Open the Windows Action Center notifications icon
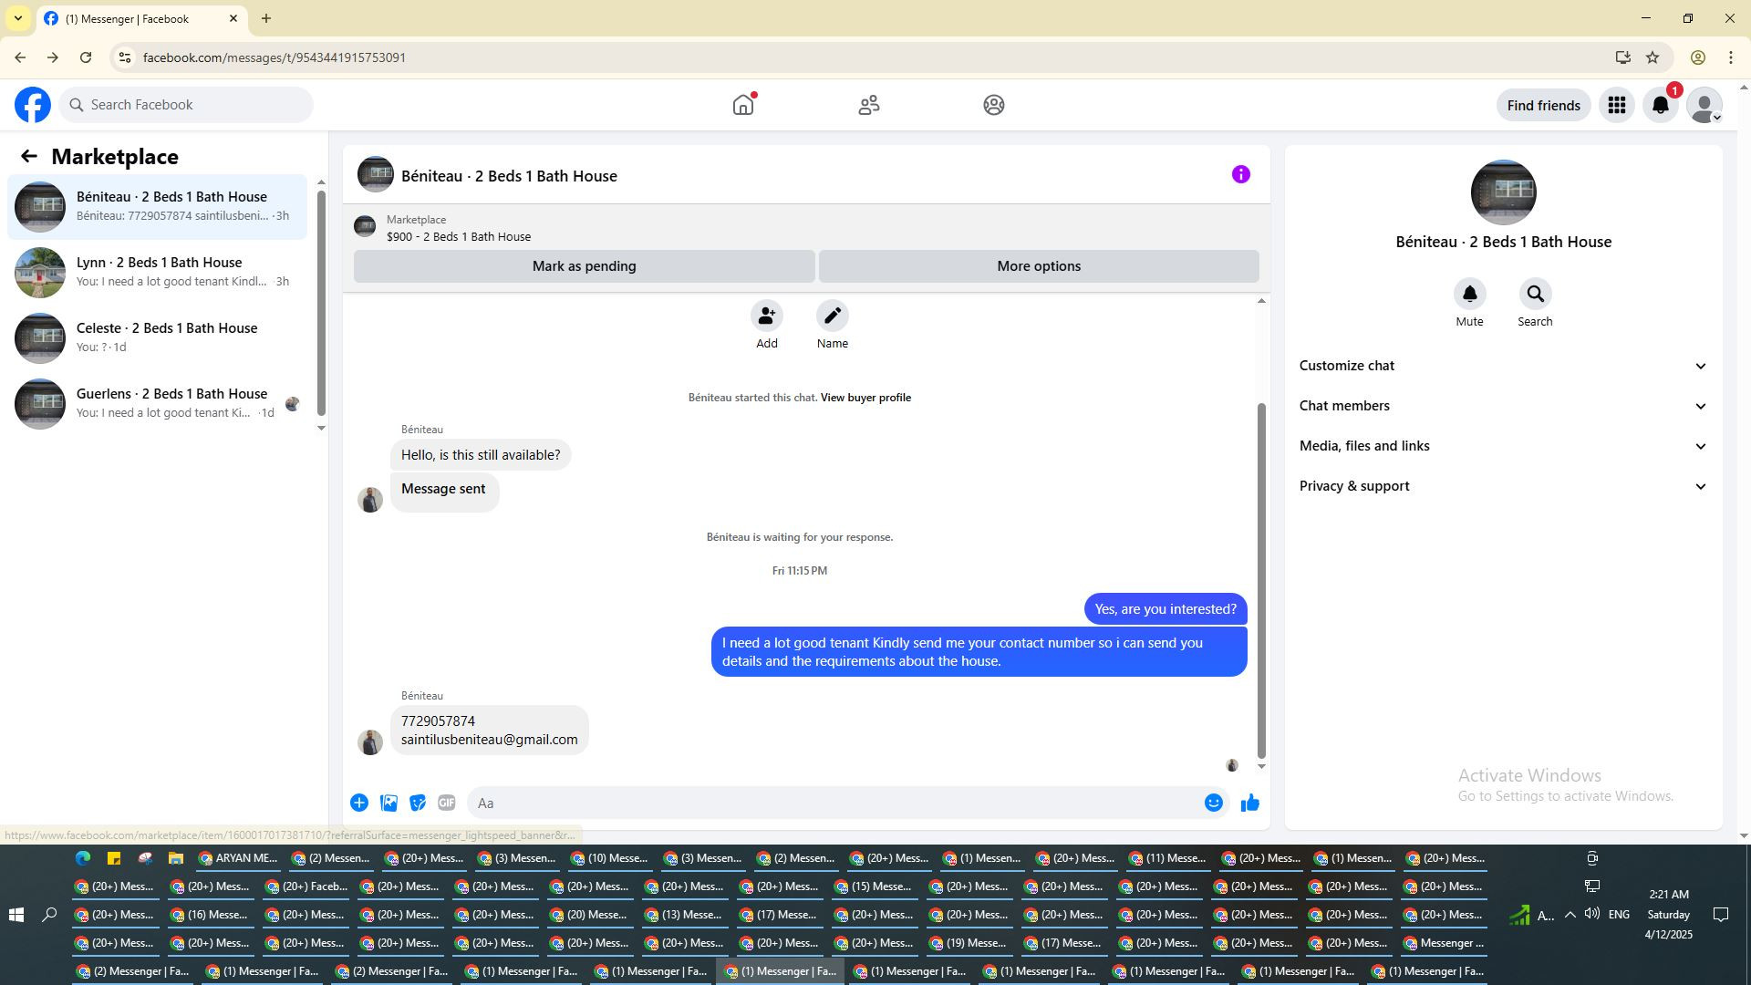The width and height of the screenshot is (1751, 985). tap(1721, 915)
